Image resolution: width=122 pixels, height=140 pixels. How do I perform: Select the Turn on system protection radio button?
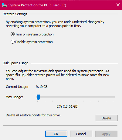point(12,34)
